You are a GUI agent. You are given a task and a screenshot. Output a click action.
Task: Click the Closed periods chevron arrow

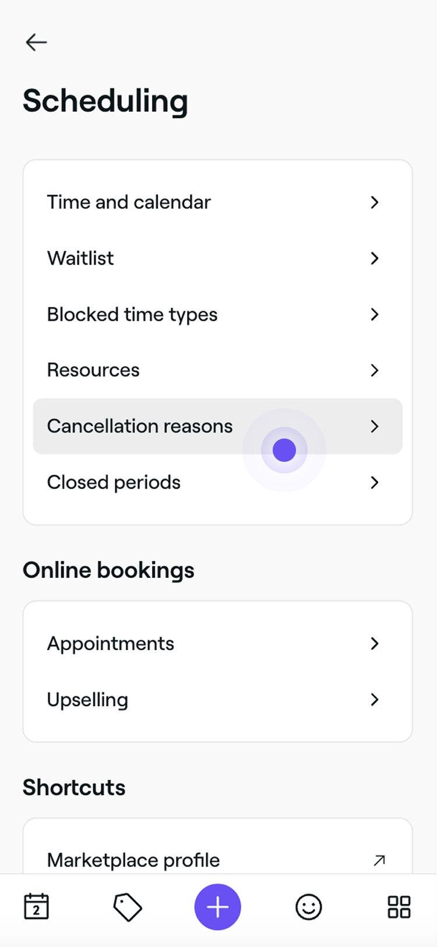pos(375,482)
